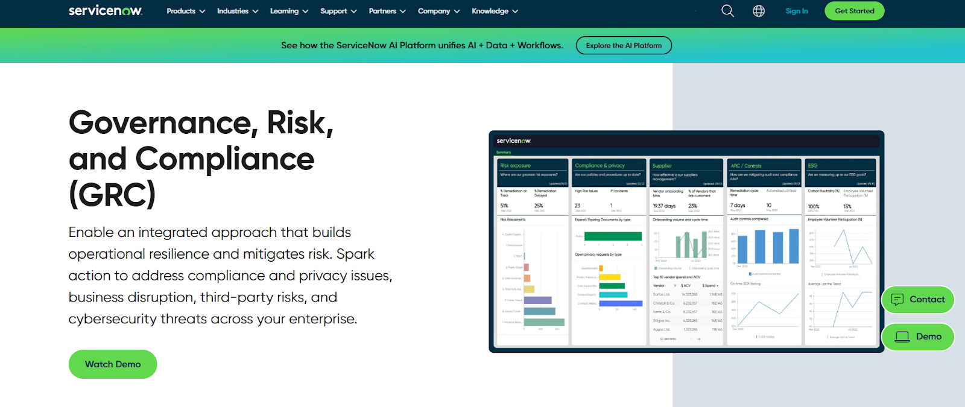Click the Get Started button
This screenshot has width=965, height=407.
click(854, 11)
